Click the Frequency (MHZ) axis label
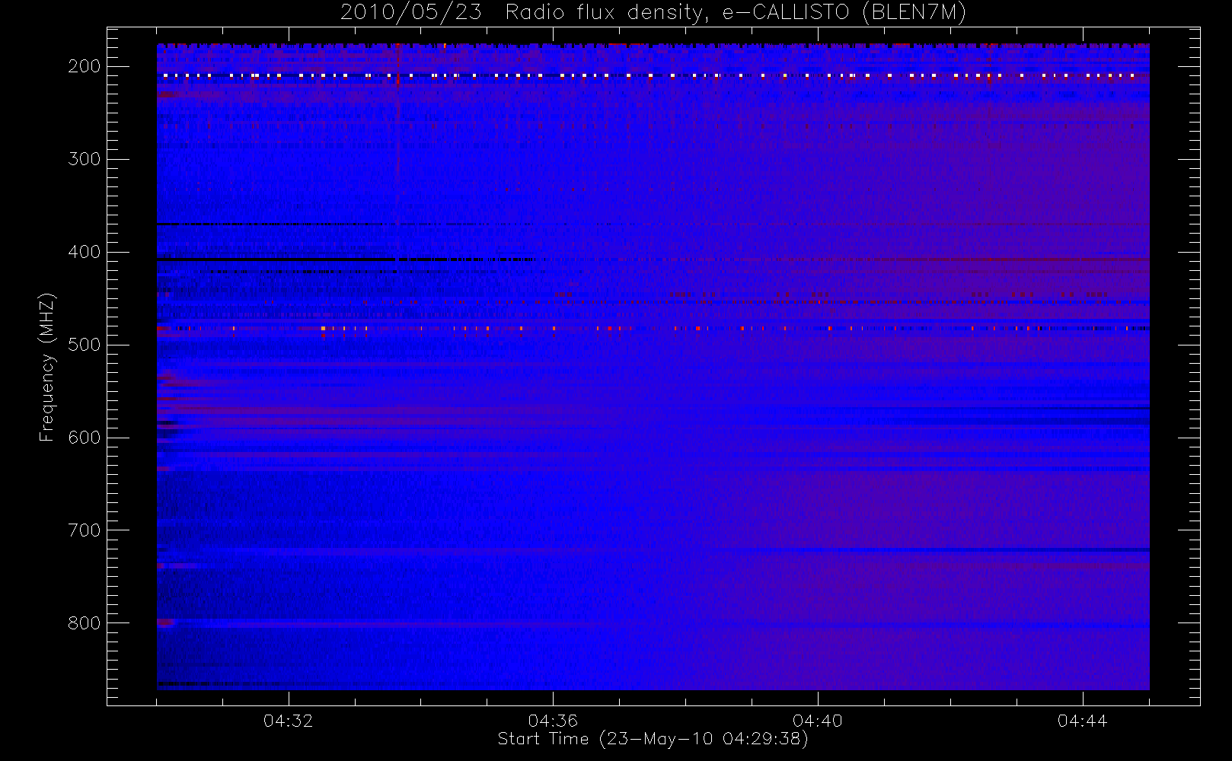The image size is (1232, 761). point(47,367)
